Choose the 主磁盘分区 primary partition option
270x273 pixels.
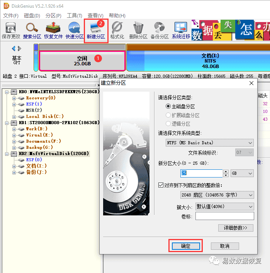pyautogui.click(x=168, y=106)
